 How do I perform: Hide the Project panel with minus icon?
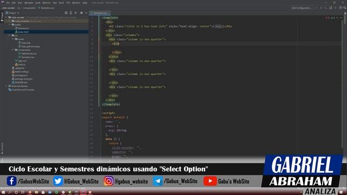tap(86, 13)
